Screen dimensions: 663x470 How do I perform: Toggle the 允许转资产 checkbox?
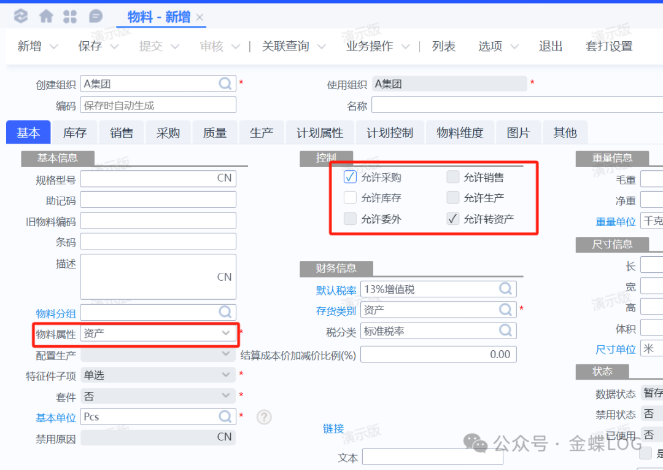[x=453, y=219]
